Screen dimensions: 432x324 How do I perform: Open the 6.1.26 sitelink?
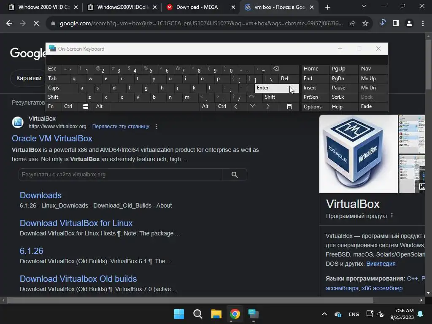pos(31,251)
